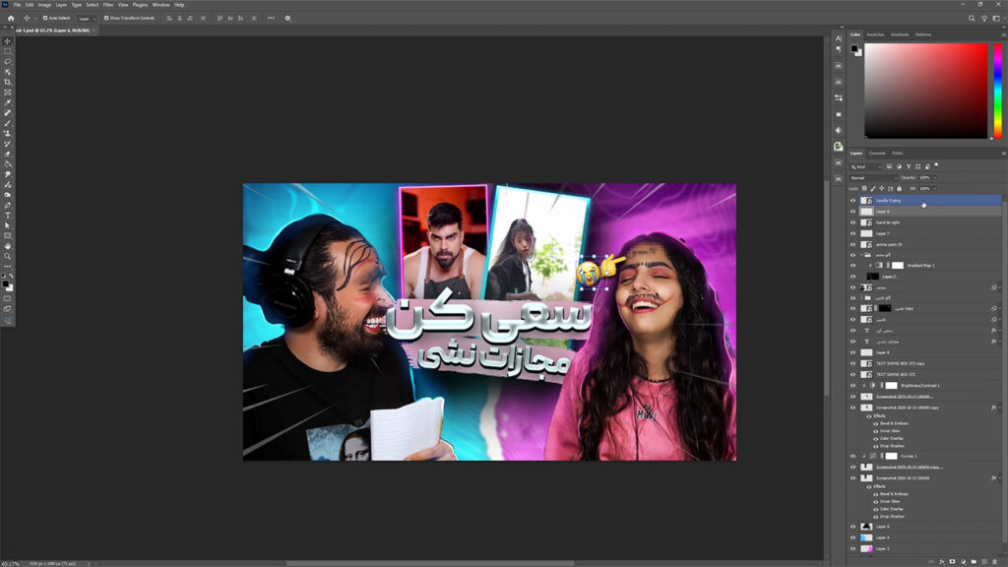Switch to the Channels tab

(876, 153)
